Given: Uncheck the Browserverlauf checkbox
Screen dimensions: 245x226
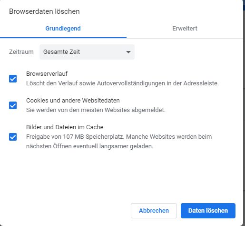Looking at the screenshot, I should 13,79.
